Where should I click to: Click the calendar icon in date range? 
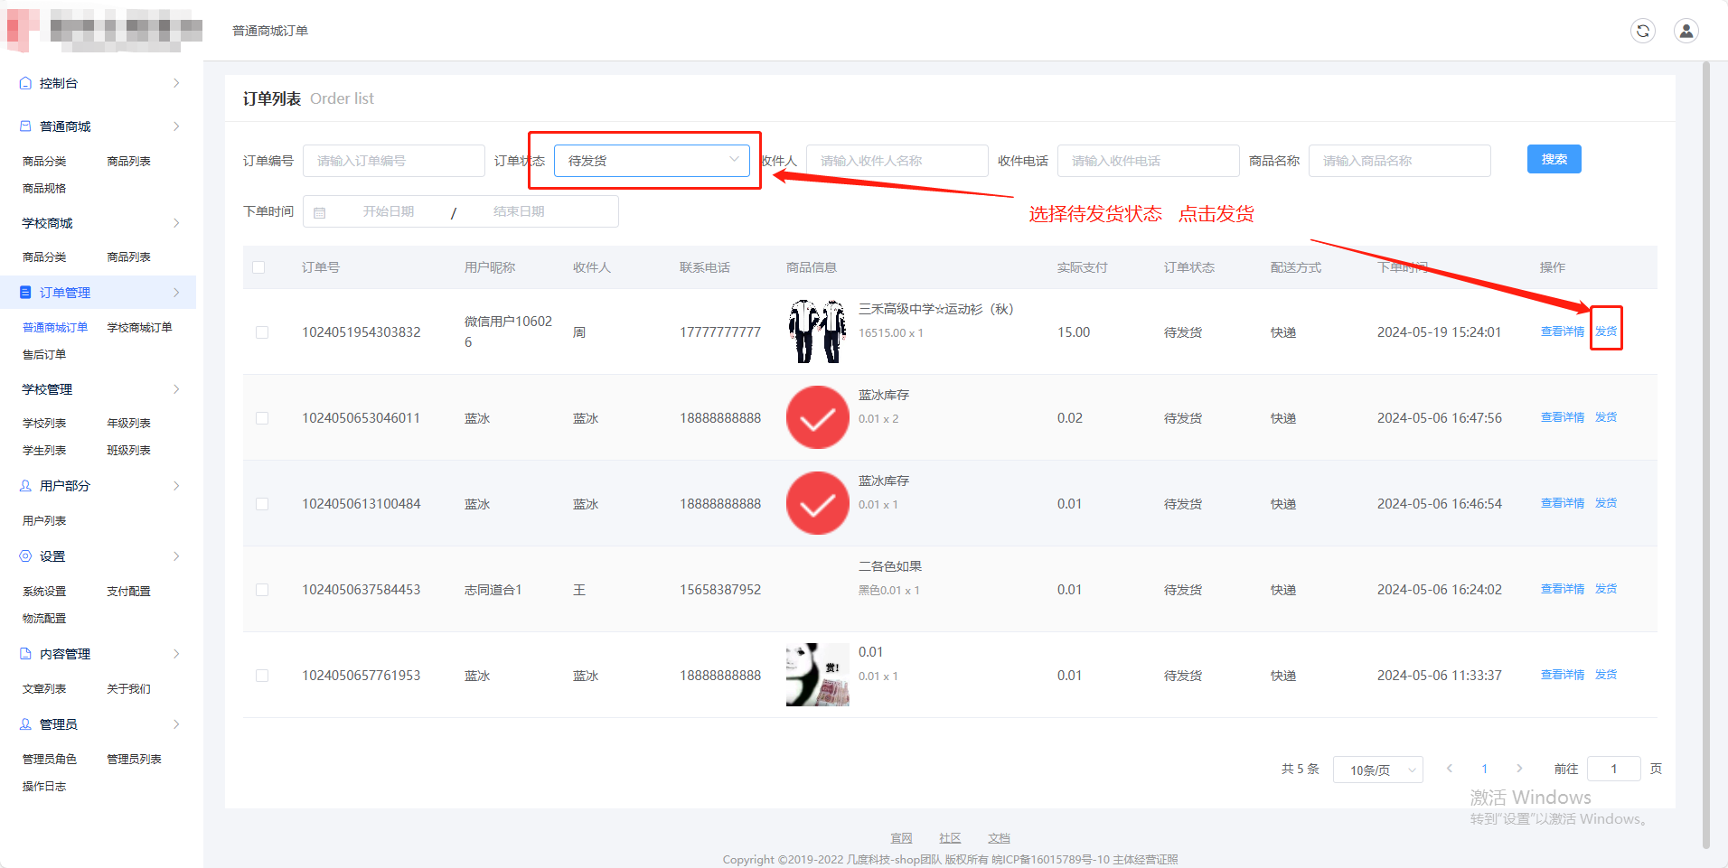[x=320, y=212]
